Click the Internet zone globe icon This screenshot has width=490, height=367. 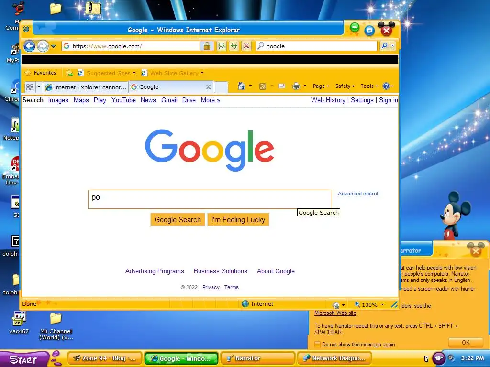click(245, 303)
